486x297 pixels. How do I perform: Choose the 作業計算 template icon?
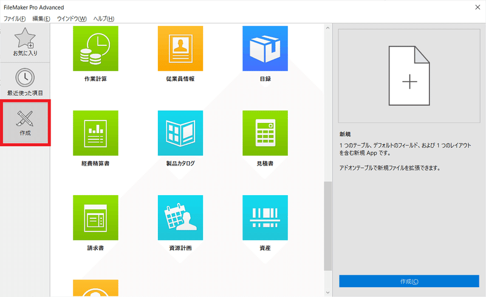[95, 48]
